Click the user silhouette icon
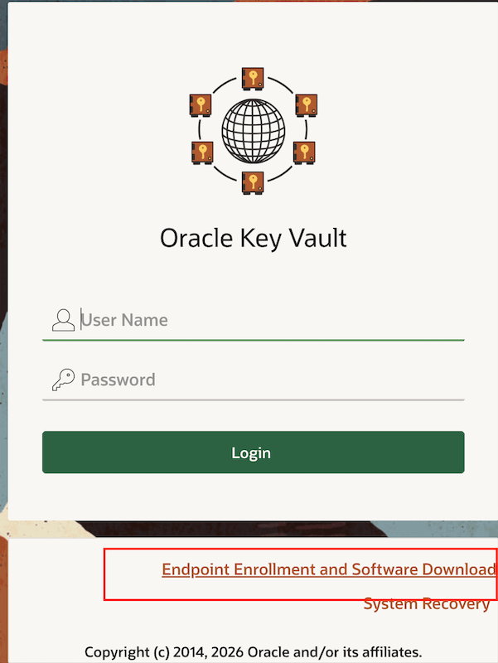The width and height of the screenshot is (498, 663). click(64, 320)
